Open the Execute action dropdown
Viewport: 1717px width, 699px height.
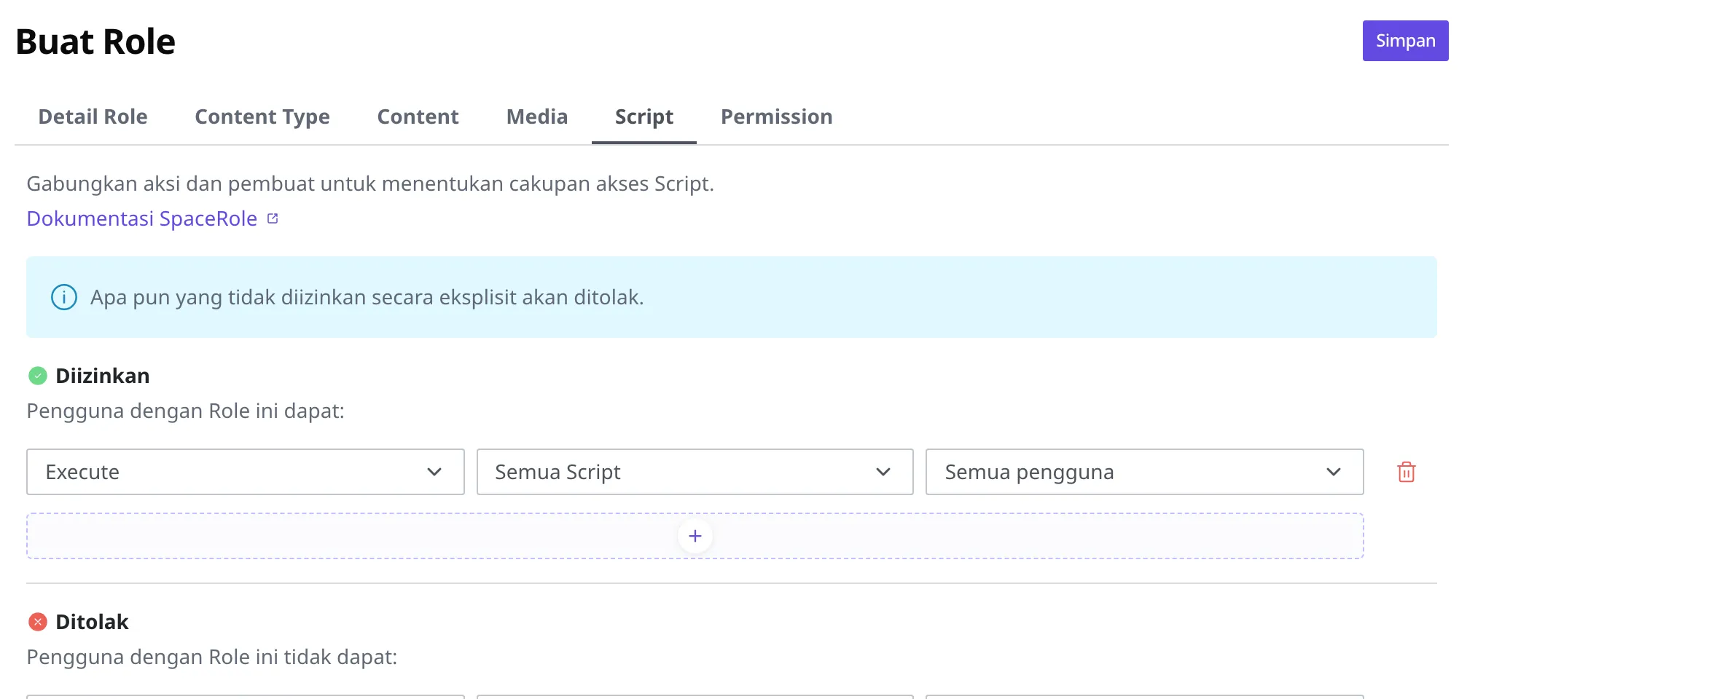click(246, 472)
